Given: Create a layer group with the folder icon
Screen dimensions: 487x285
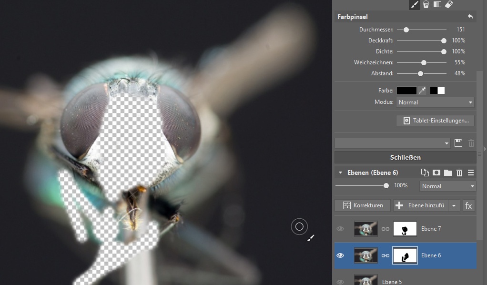Looking at the screenshot, I should pos(448,173).
